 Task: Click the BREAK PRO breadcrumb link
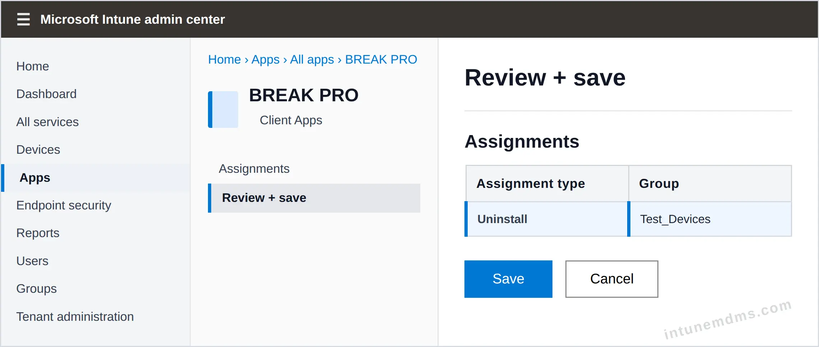point(381,60)
